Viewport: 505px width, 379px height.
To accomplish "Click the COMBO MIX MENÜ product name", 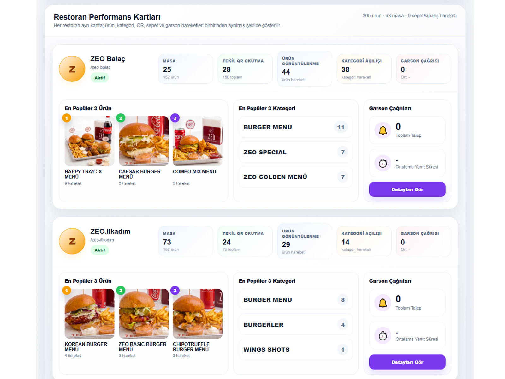I will pos(194,171).
